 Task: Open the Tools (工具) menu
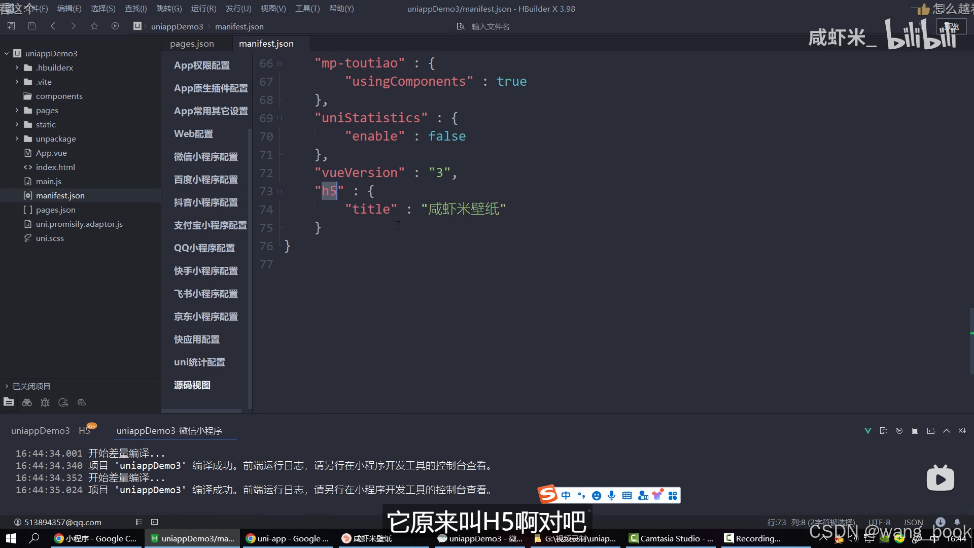pyautogui.click(x=307, y=9)
